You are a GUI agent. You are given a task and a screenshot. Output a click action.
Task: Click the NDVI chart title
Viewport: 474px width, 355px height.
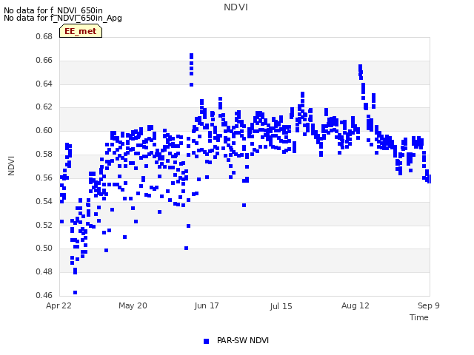coord(236,7)
